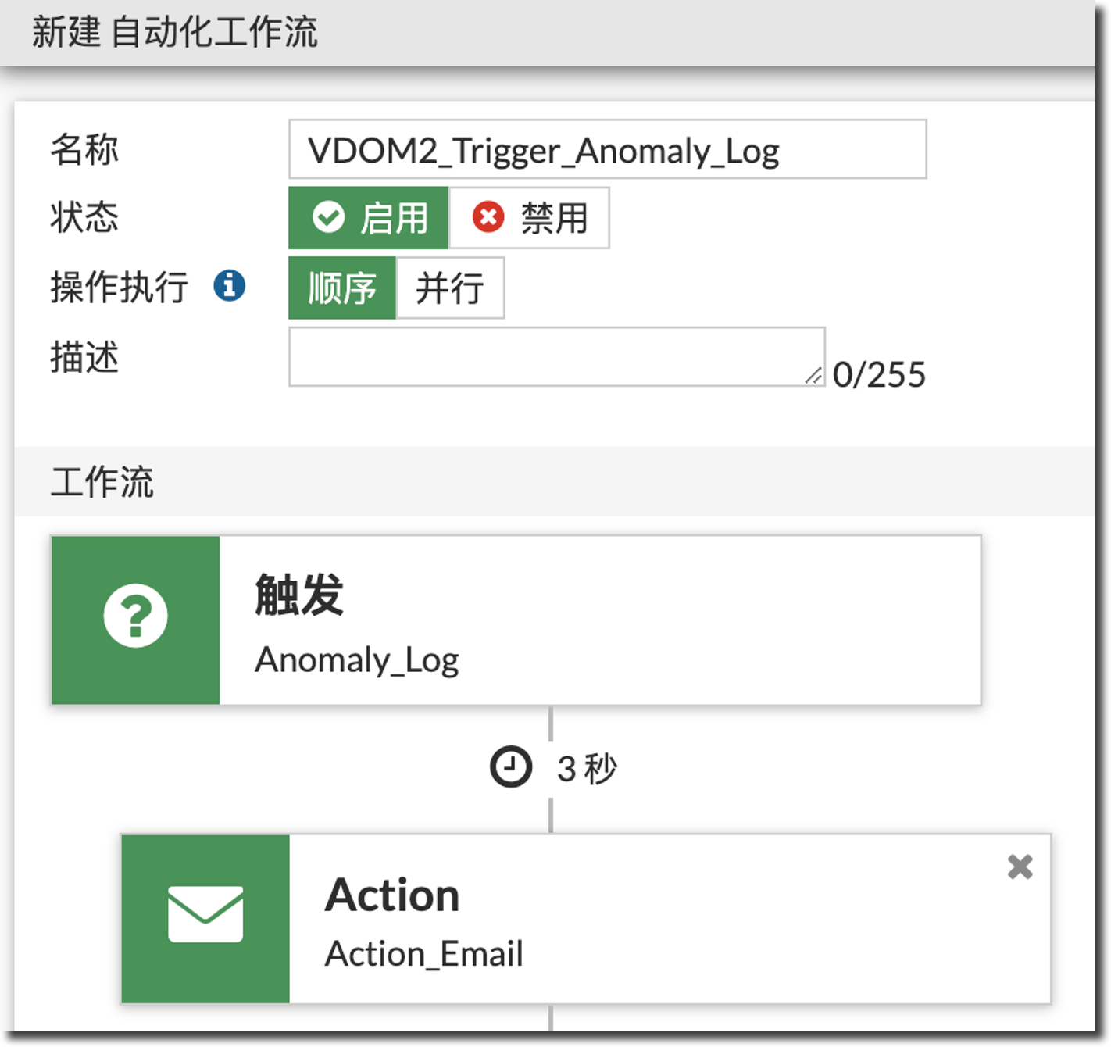The image size is (1111, 1047).
Task: Select 顺序 execution mode
Action: [x=343, y=288]
